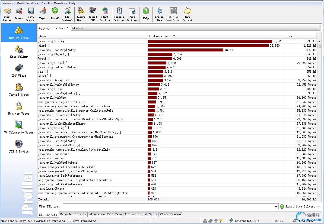Select the java.lang.String row
The image size is (324, 224).
pos(177,41)
